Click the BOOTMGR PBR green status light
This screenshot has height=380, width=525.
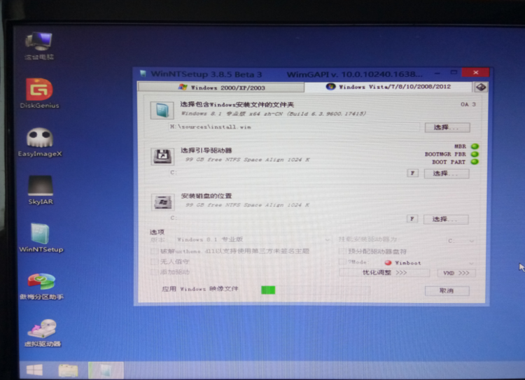475,155
